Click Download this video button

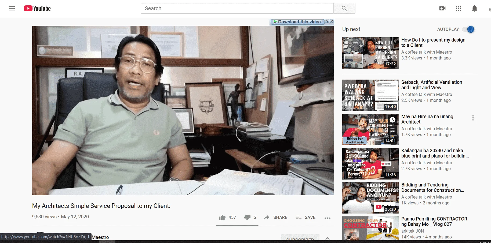coord(297,22)
